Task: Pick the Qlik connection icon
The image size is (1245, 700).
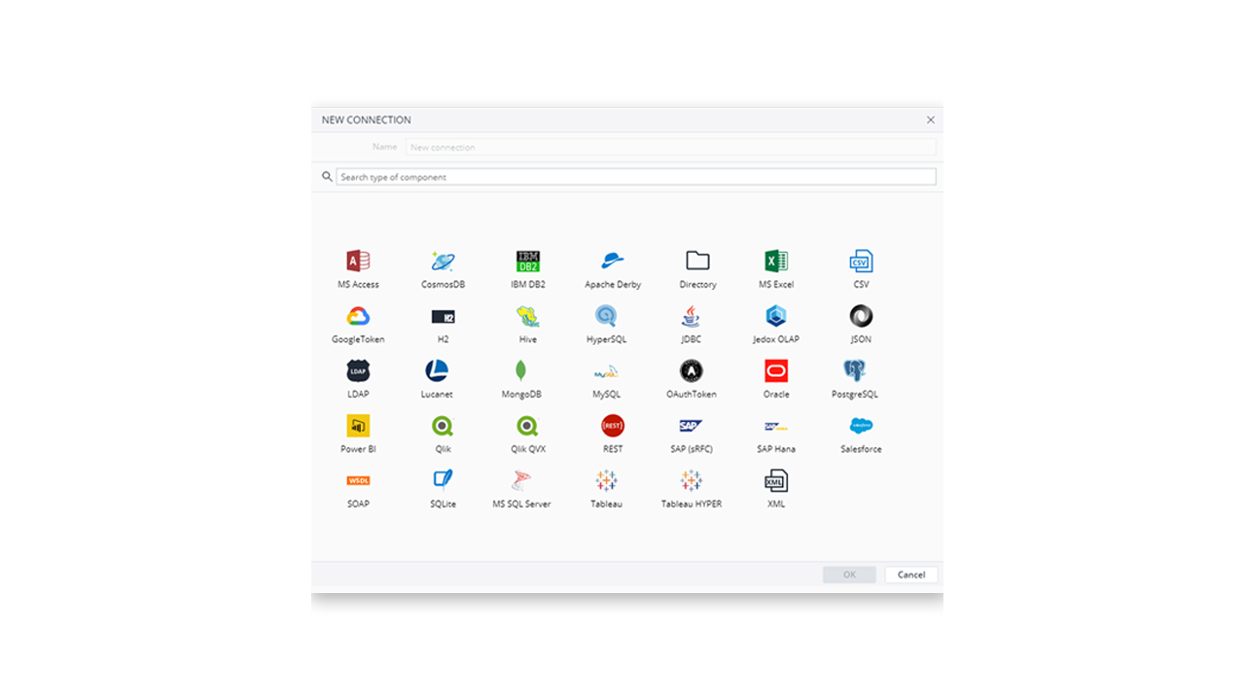Action: [443, 426]
